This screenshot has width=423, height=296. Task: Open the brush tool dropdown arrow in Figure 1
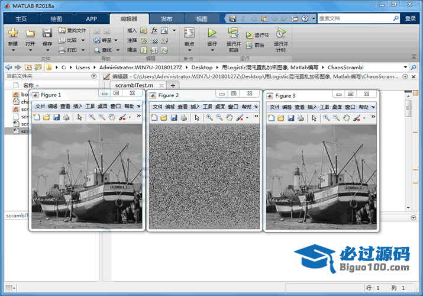tap(130, 118)
